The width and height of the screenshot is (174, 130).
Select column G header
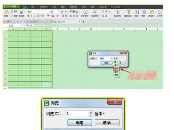click(80, 29)
